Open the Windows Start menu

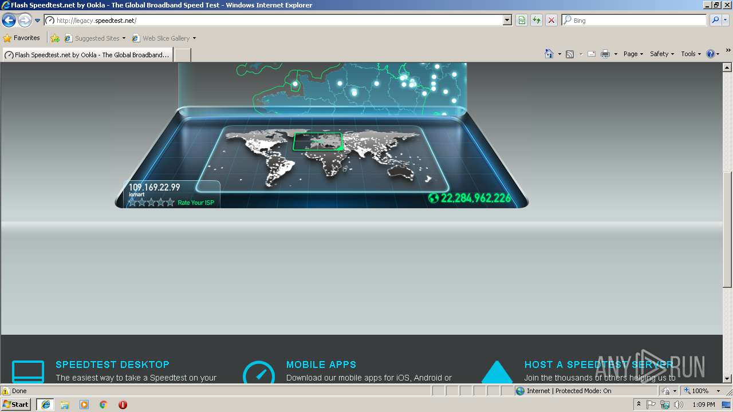16,404
